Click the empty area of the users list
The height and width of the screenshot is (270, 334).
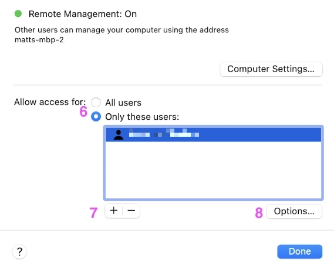[x=214, y=170]
